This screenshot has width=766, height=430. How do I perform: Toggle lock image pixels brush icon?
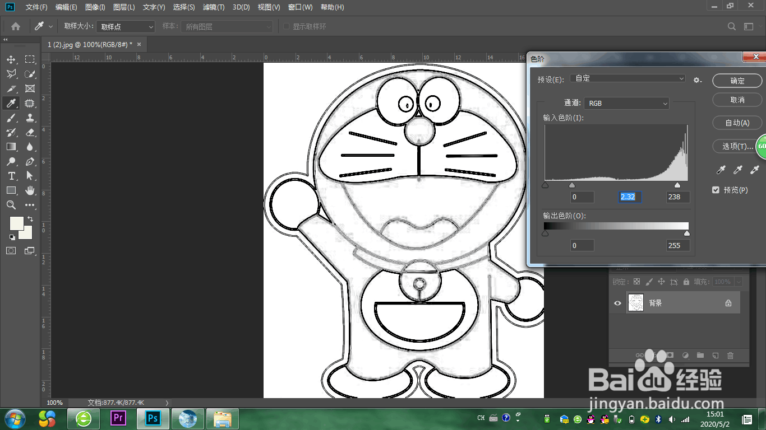[649, 282]
